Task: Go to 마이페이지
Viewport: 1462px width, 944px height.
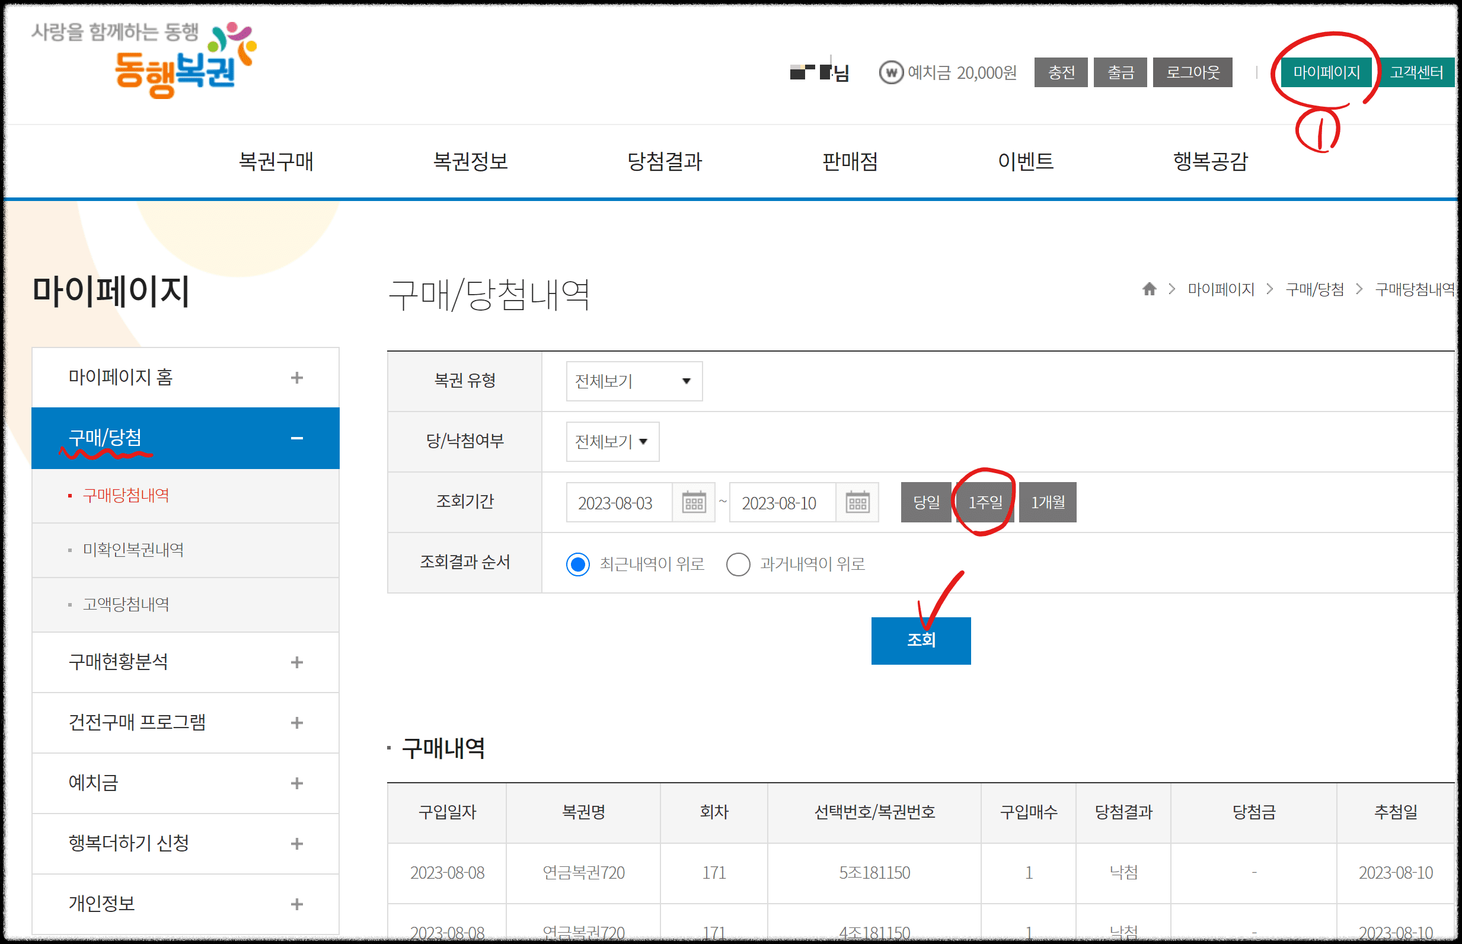Action: (x=1326, y=72)
